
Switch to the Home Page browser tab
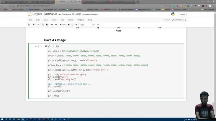click(x=41, y=2)
